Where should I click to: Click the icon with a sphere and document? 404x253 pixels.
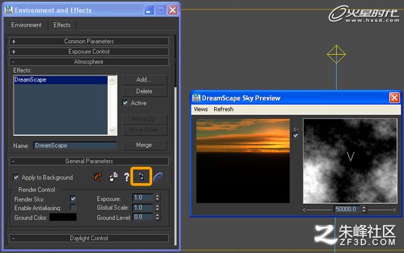point(113,177)
